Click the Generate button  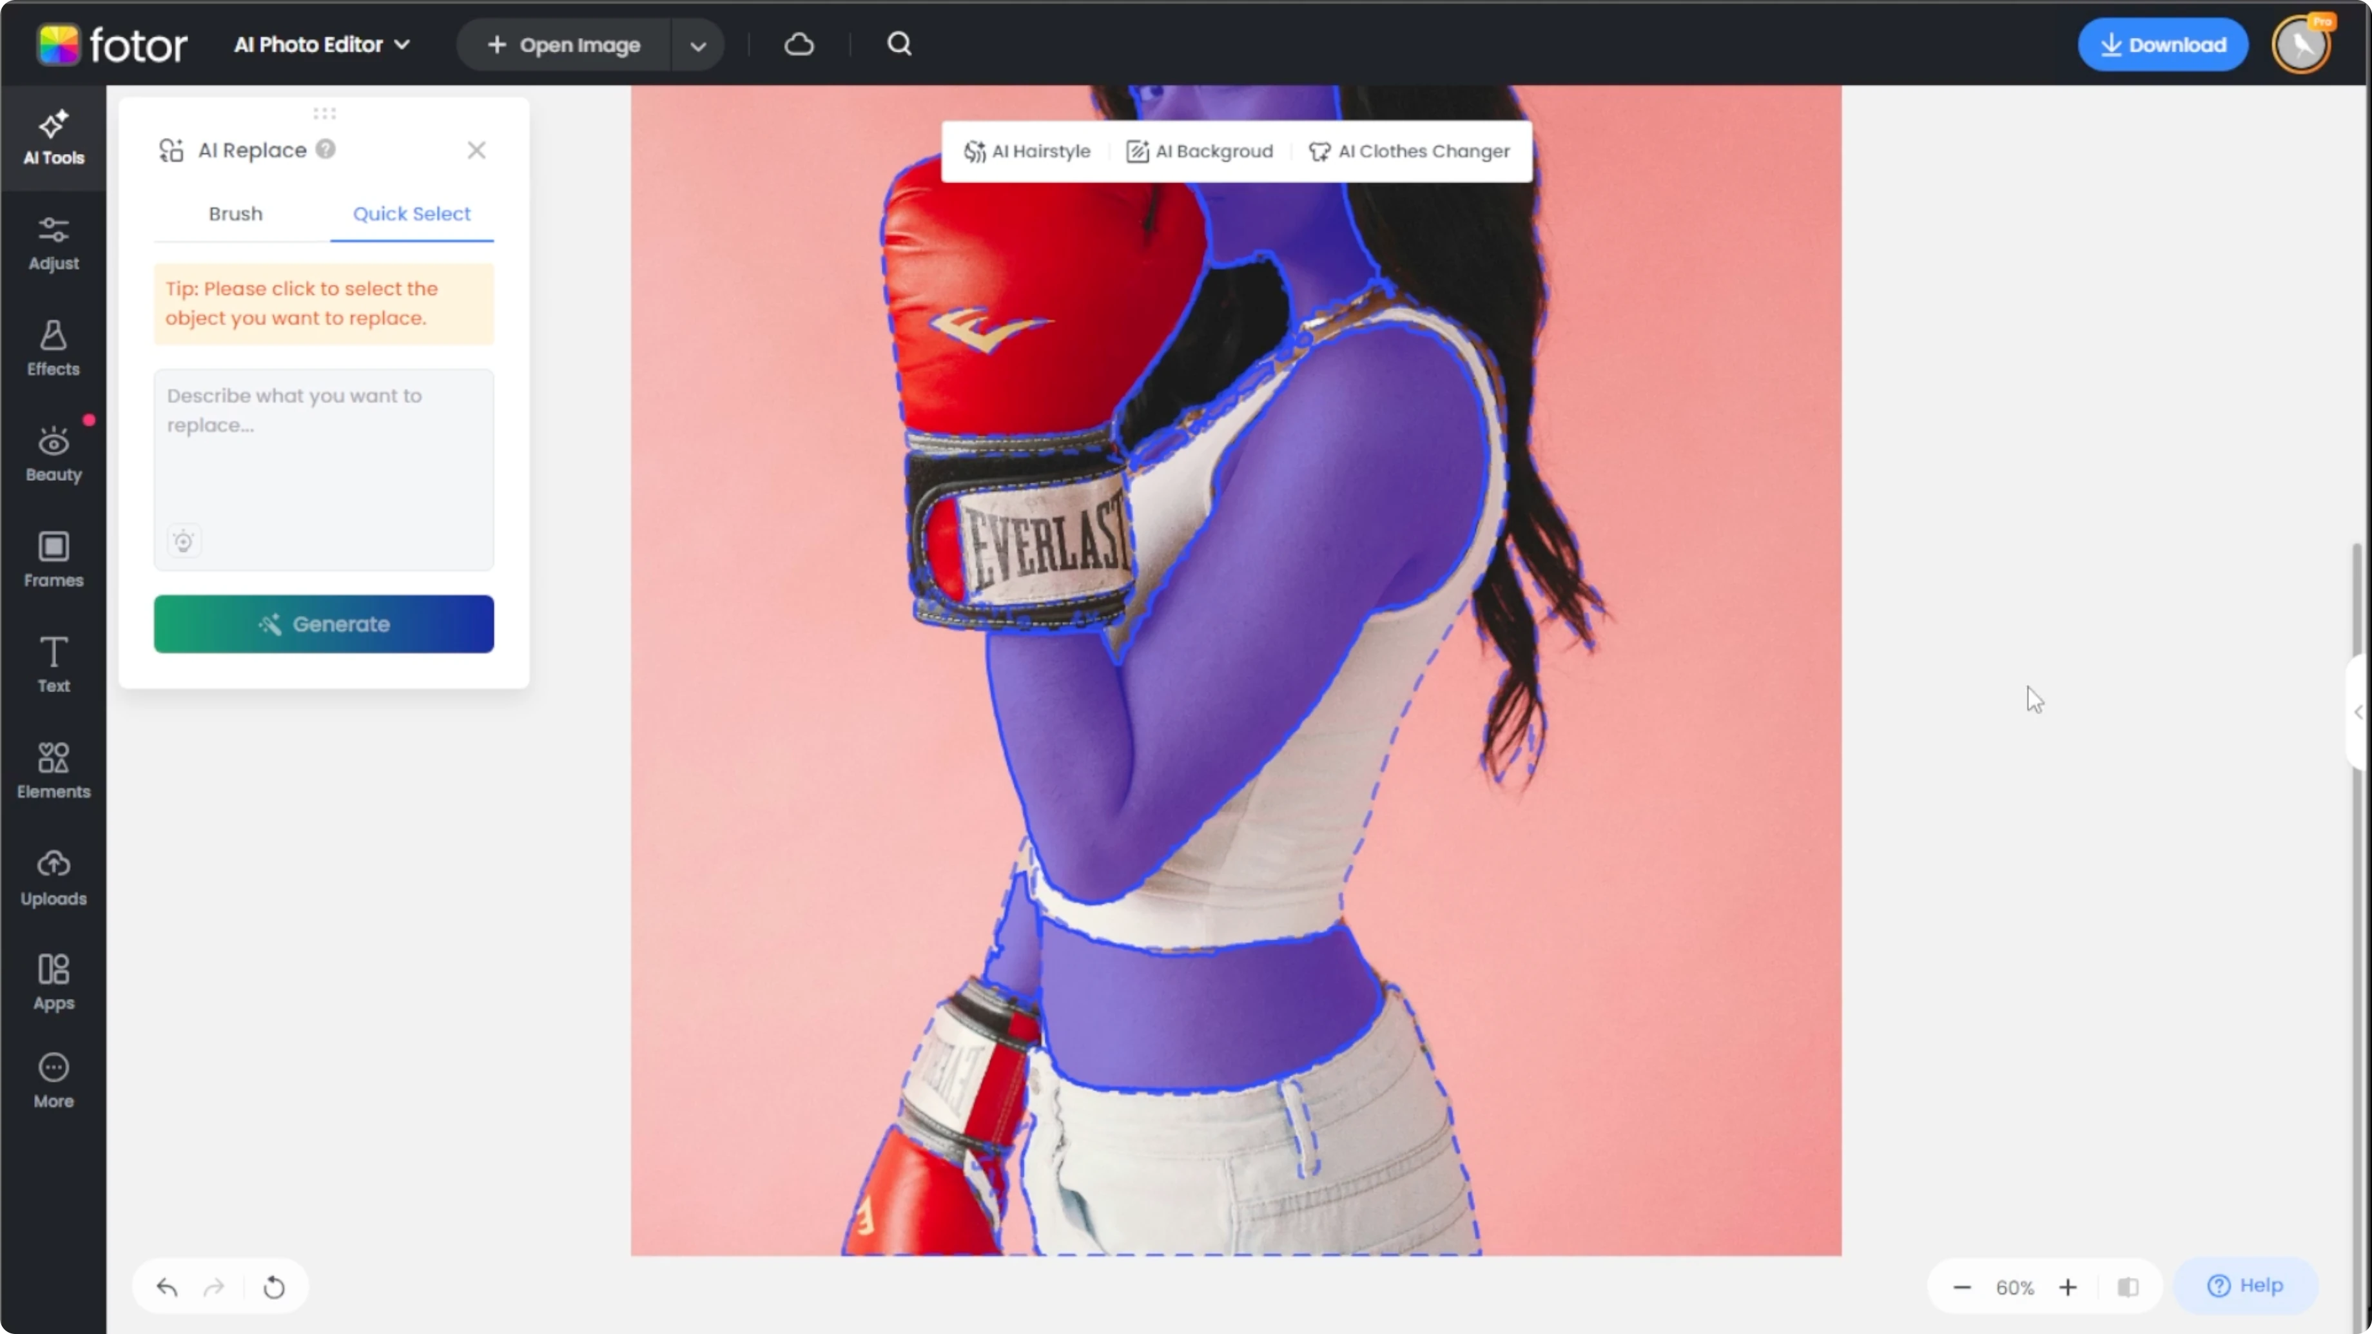pyautogui.click(x=324, y=624)
